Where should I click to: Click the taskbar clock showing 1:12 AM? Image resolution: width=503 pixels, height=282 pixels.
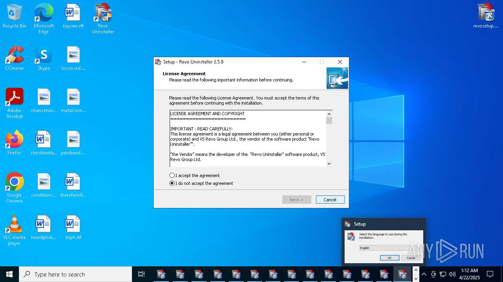click(470, 274)
